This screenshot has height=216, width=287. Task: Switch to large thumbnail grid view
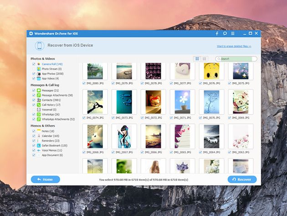coord(197,59)
